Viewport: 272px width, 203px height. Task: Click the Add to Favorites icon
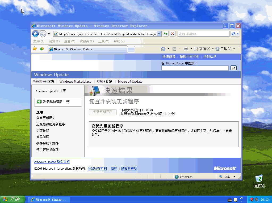42,49
